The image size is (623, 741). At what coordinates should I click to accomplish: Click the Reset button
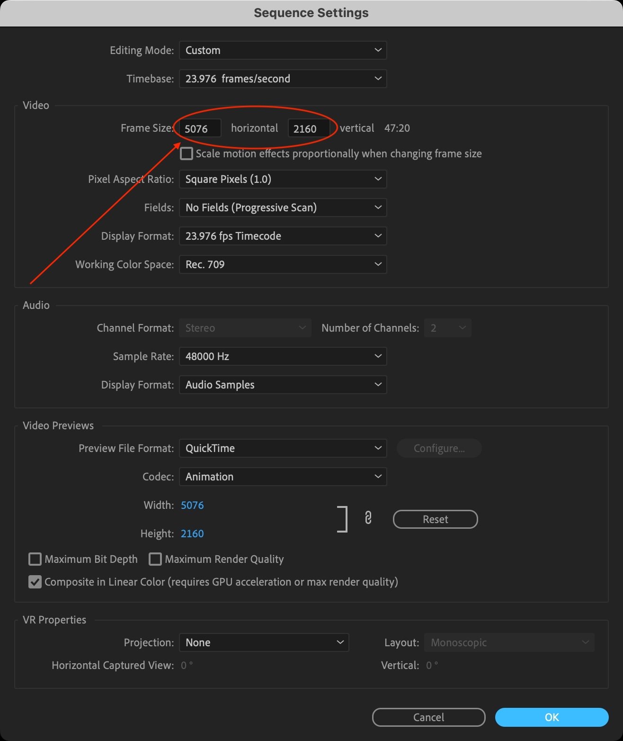click(435, 519)
